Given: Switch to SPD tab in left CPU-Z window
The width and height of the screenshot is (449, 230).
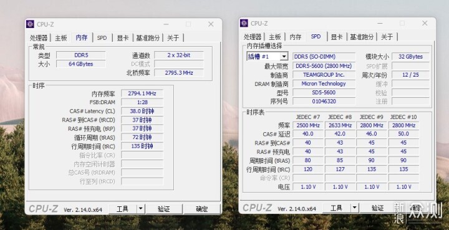Looking at the screenshot, I should click(x=102, y=38).
